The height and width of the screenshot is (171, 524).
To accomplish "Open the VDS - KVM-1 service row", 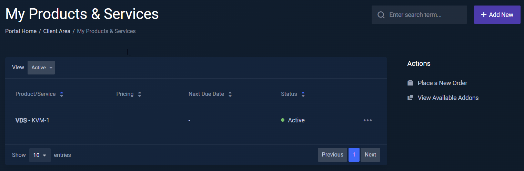I will click(x=32, y=120).
